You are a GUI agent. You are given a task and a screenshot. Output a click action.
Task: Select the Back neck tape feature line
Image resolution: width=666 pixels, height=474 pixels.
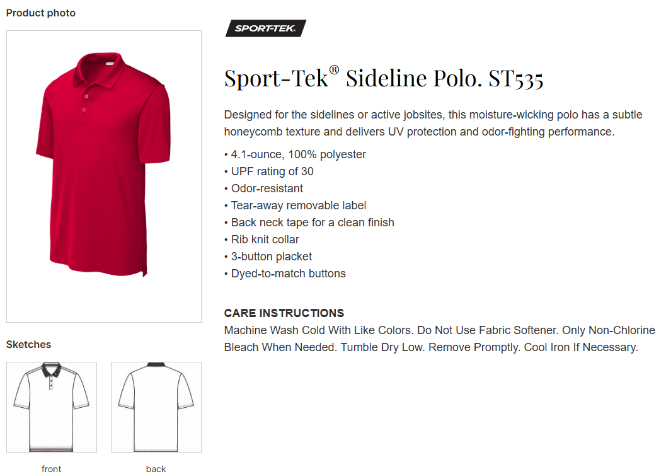tap(309, 223)
